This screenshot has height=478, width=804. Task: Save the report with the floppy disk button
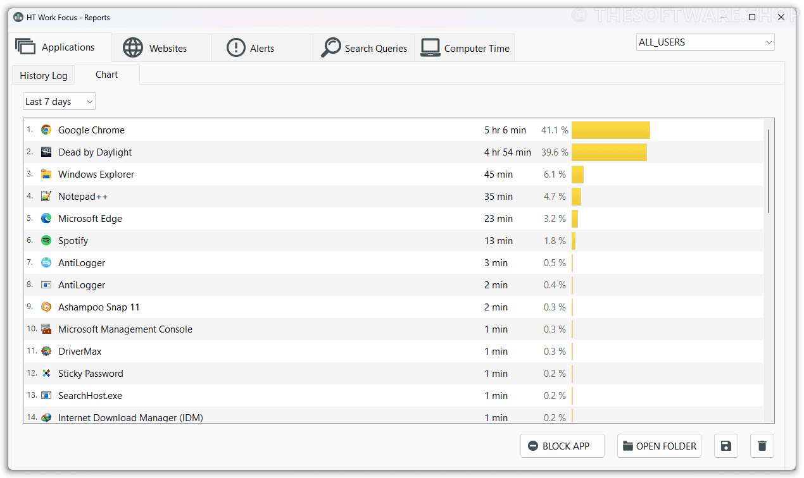(x=726, y=446)
